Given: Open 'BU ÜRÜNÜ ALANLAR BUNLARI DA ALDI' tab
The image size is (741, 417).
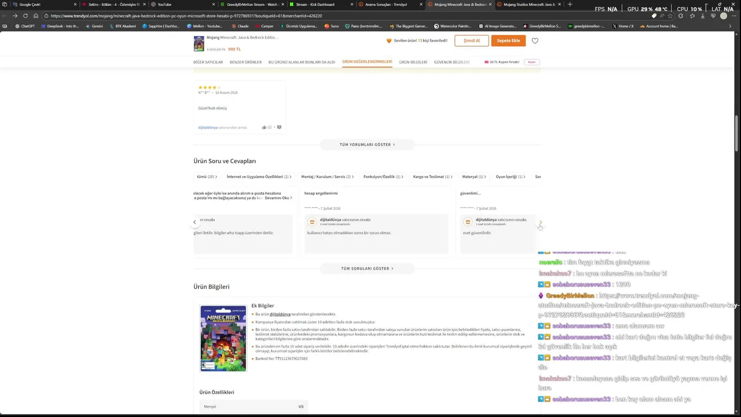Looking at the screenshot, I should 302,62.
